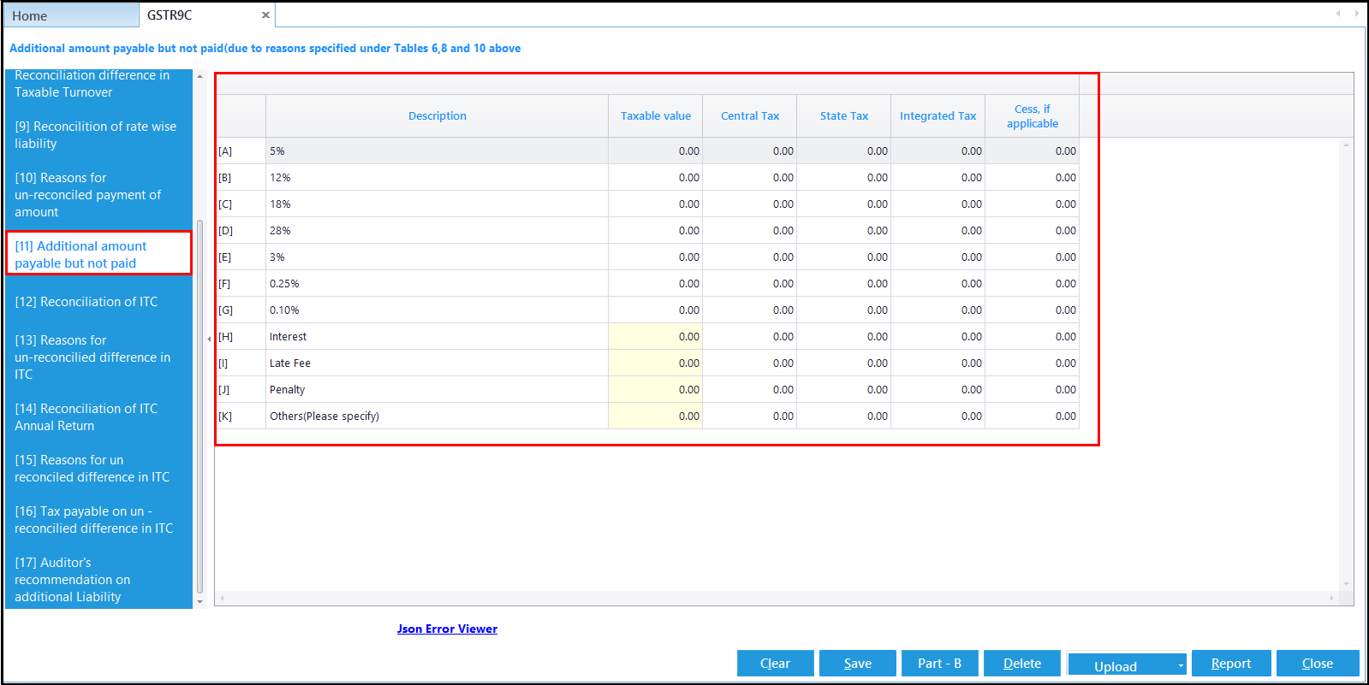Select Cess cell for 3% row
Screen dimensions: 1369x685
1033,257
